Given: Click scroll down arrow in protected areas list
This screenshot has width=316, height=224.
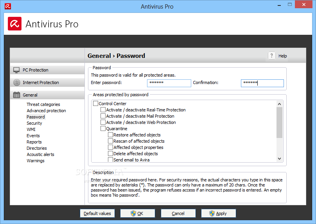Looking at the screenshot, I should tap(279, 159).
